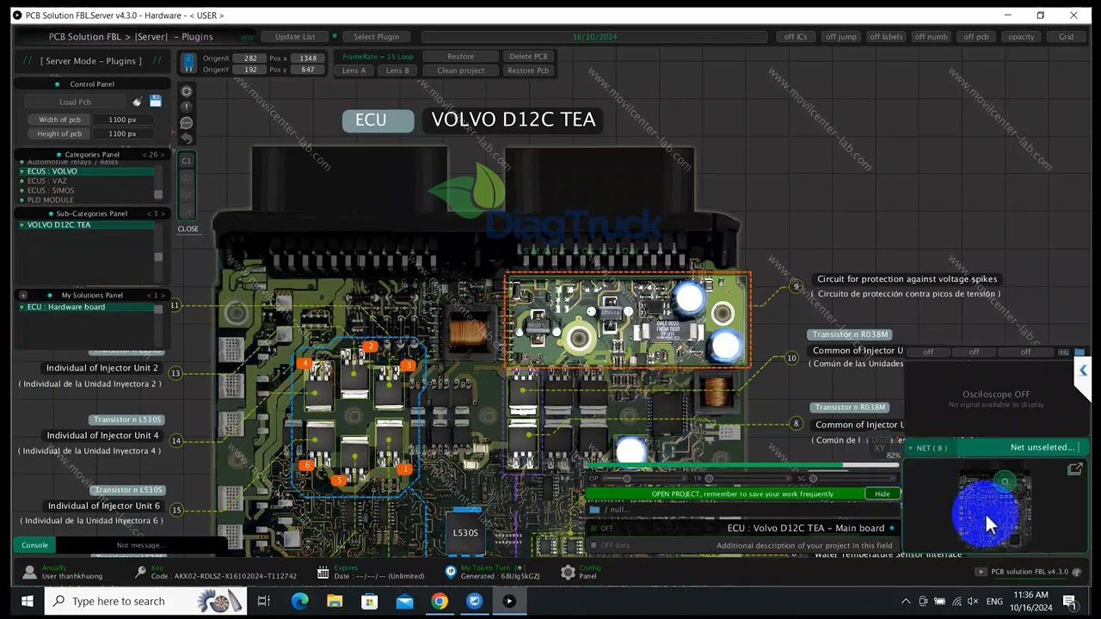This screenshot has height=619, width=1101.
Task: Click marker 14 for Injector Unit 4
Action: point(175,440)
